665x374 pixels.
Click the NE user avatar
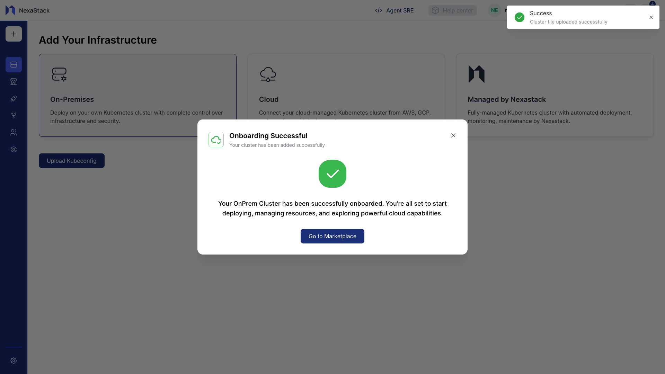[x=494, y=10]
